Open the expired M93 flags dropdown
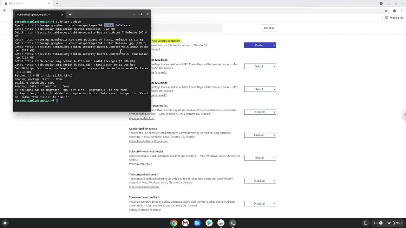406x228 pixels. tap(260, 89)
